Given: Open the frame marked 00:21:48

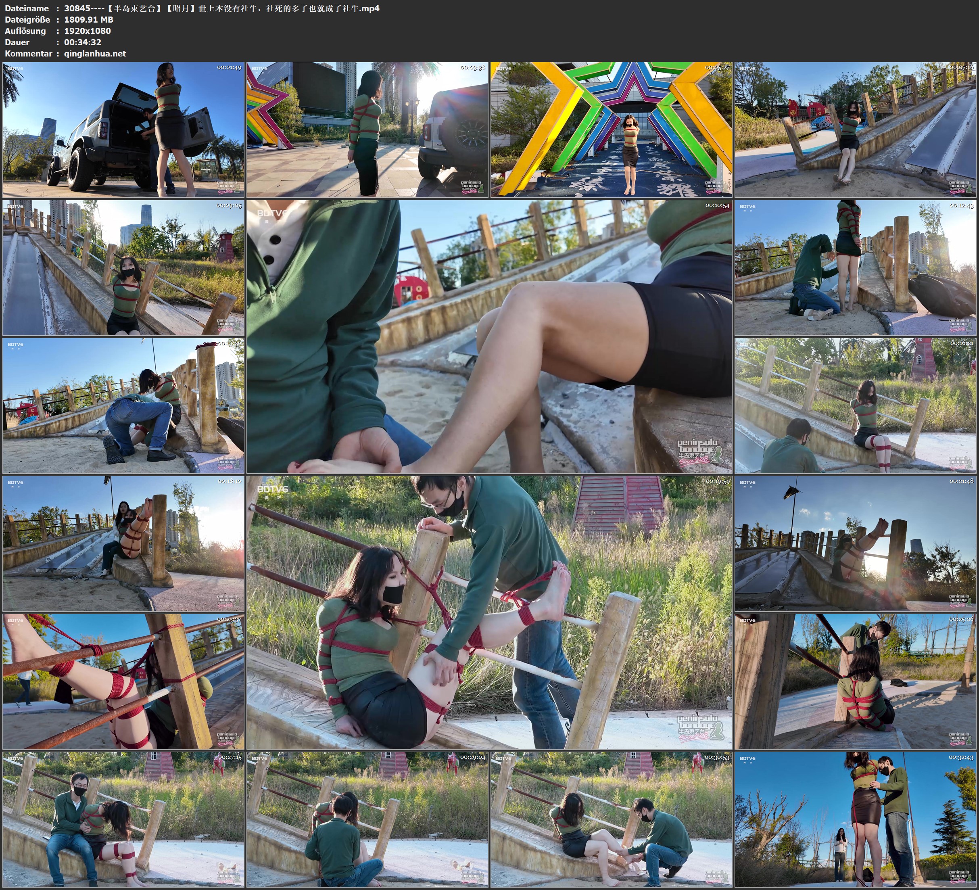Looking at the screenshot, I should tap(855, 543).
